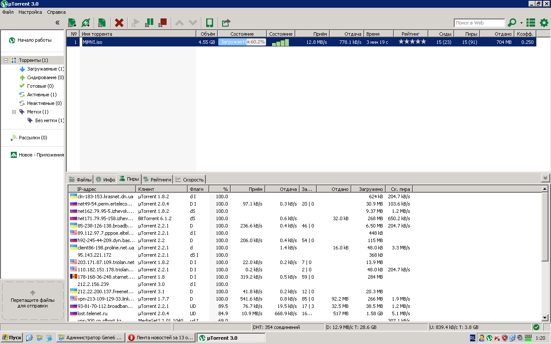Click the Create New Torrent icon

pos(102,23)
